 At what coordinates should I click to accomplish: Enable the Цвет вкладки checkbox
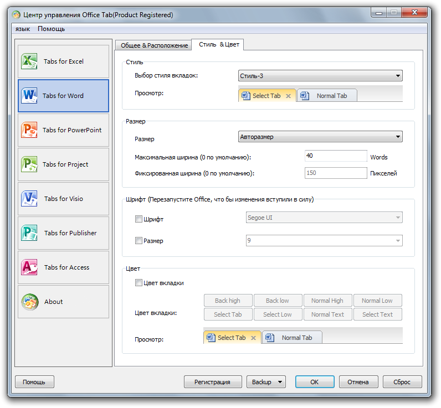pyautogui.click(x=139, y=283)
